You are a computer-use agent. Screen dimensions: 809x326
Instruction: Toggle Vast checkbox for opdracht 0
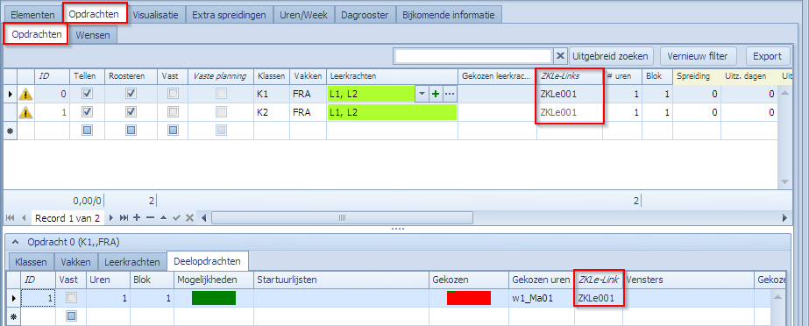coord(173,94)
